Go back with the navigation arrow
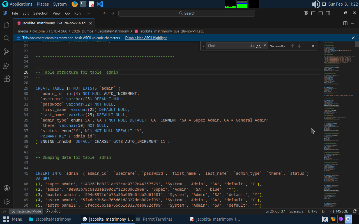This screenshot has width=359, height=224. click(105, 13)
